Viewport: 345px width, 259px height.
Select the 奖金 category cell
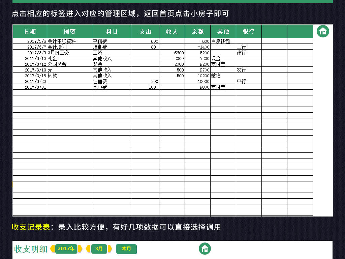pyautogui.click(x=112, y=64)
